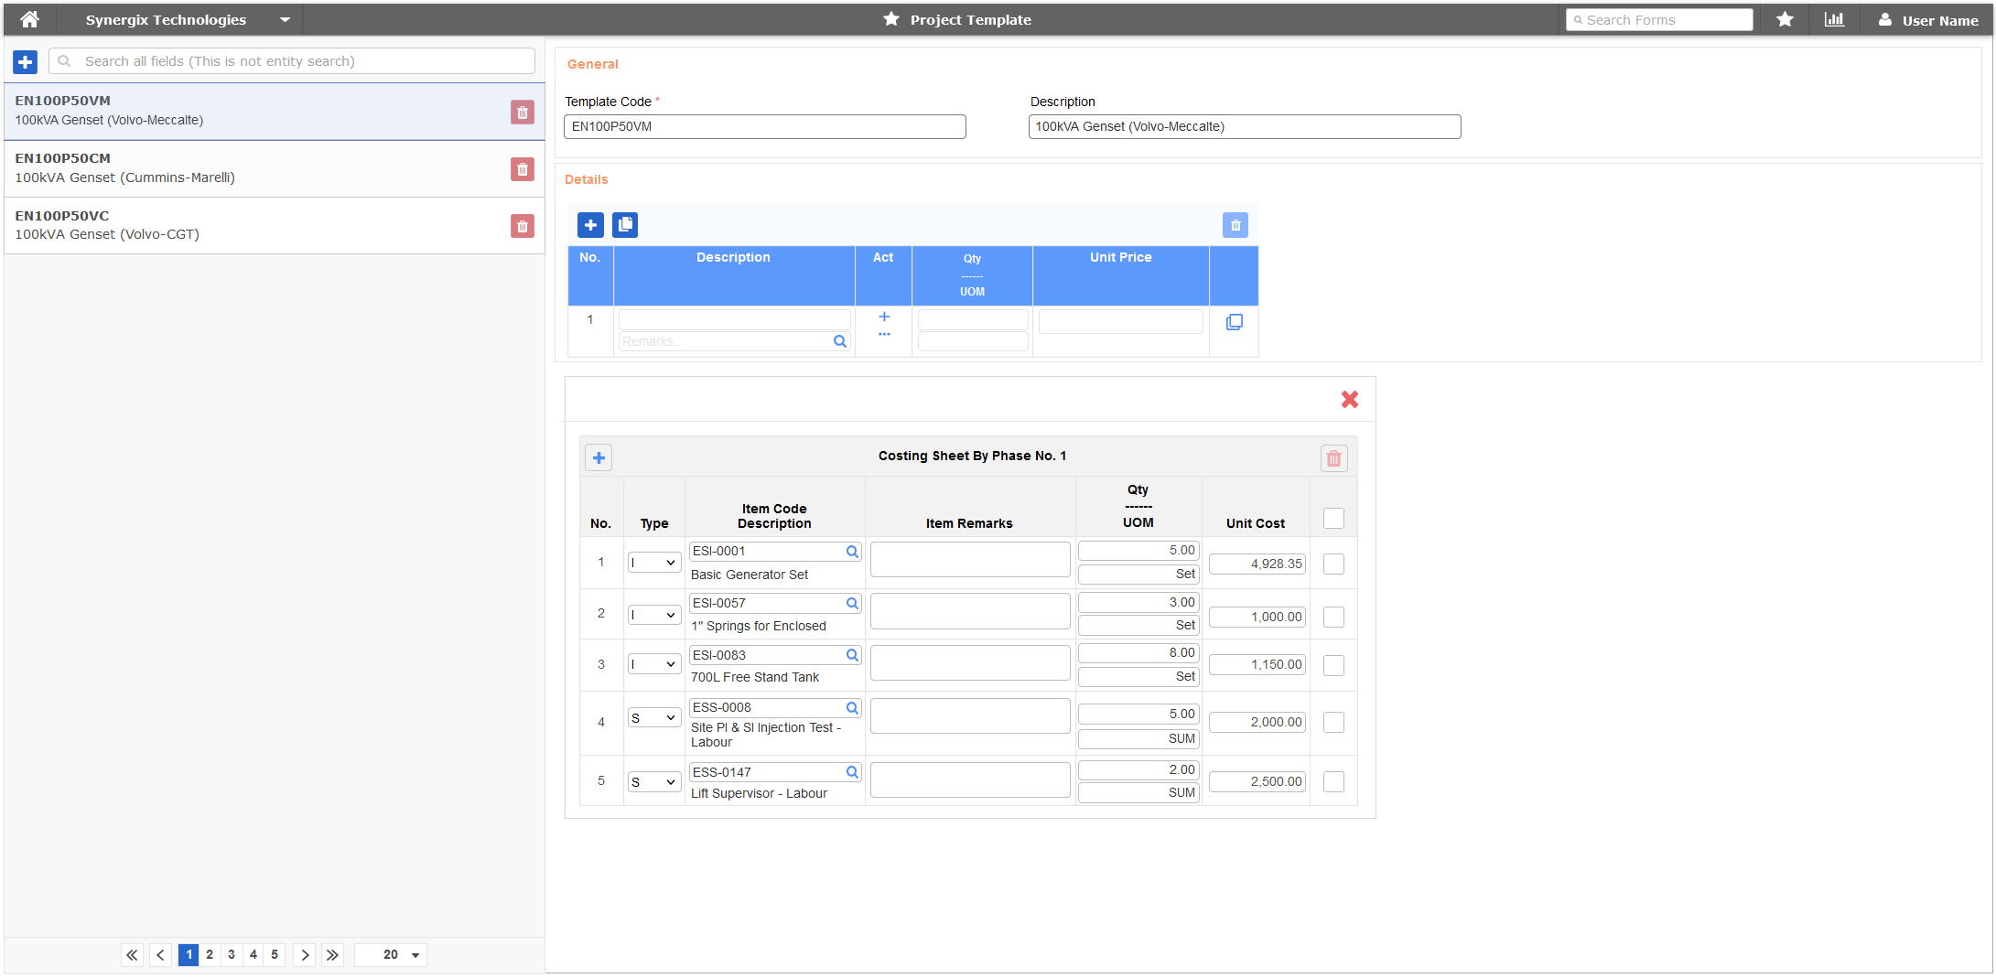Open the User Name menu

tap(1928, 19)
